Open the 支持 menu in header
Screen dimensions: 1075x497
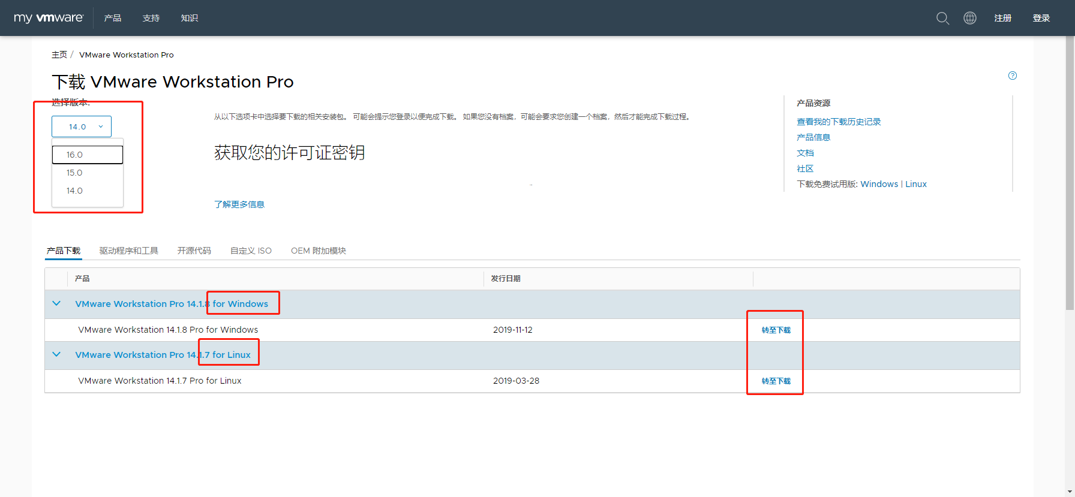coord(151,18)
